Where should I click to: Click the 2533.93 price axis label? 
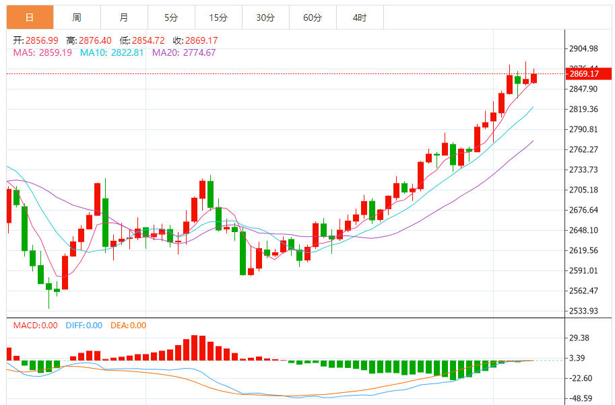[583, 311]
